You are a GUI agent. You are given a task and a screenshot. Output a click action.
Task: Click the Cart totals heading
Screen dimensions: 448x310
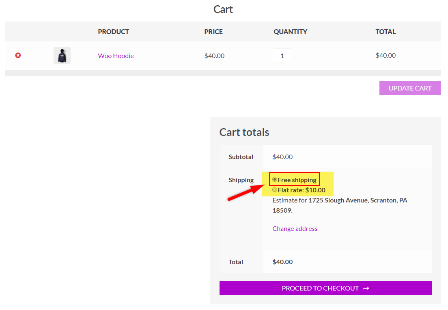click(244, 132)
